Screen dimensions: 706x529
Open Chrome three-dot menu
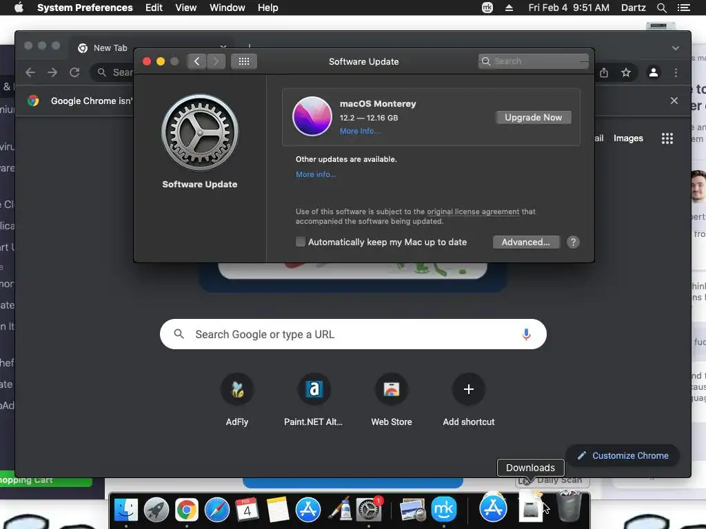point(676,72)
